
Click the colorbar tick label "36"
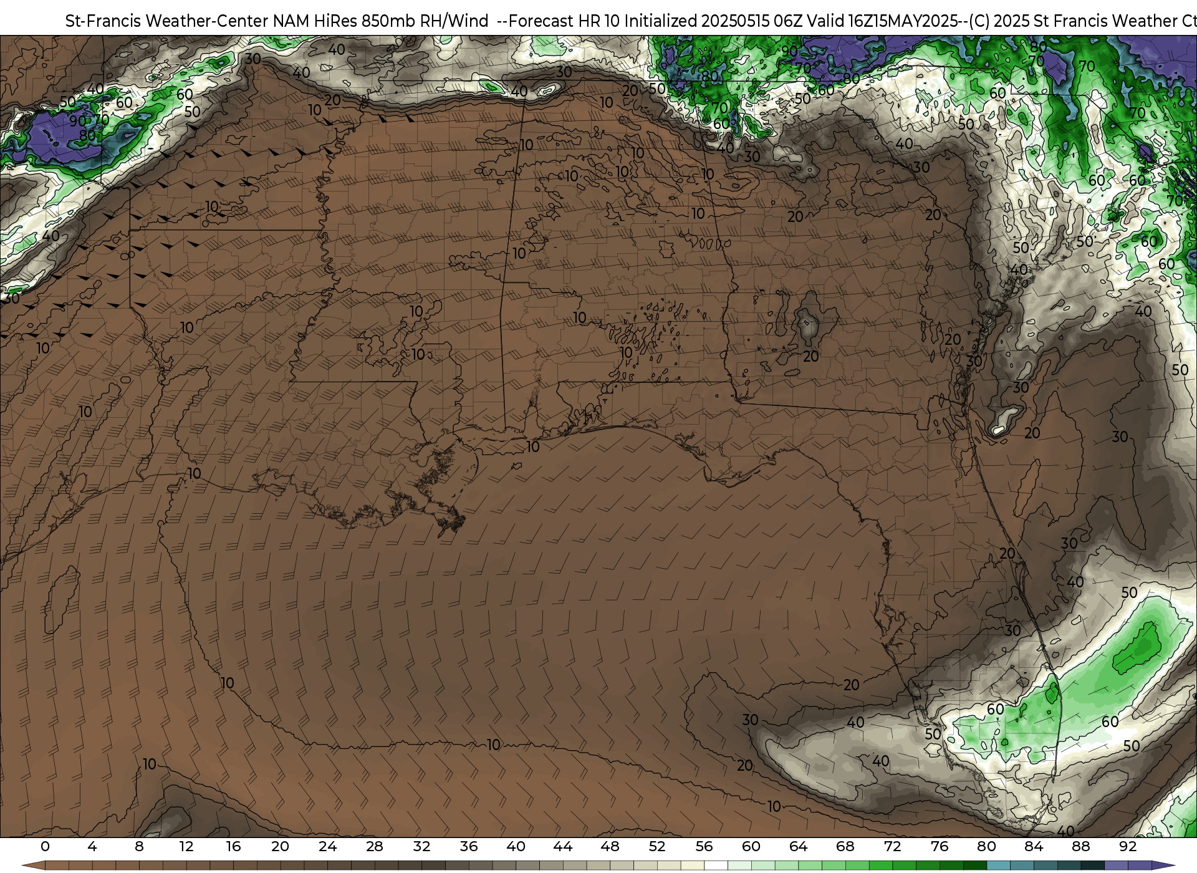(469, 846)
